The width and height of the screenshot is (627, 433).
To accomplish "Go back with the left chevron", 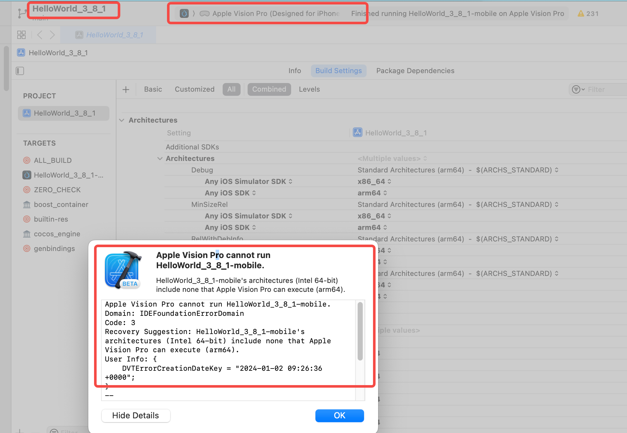I will [x=40, y=35].
